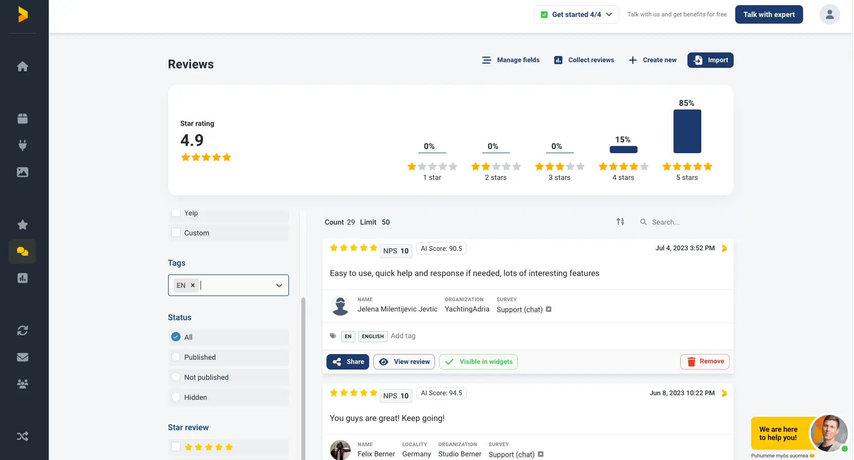Open the home icon in sidebar
Screen dimensions: 854x460
click(23, 66)
